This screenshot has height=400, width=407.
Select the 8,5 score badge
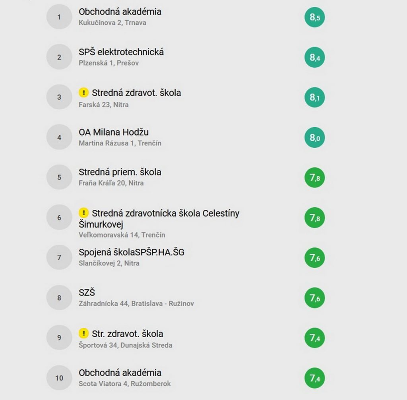click(x=315, y=17)
